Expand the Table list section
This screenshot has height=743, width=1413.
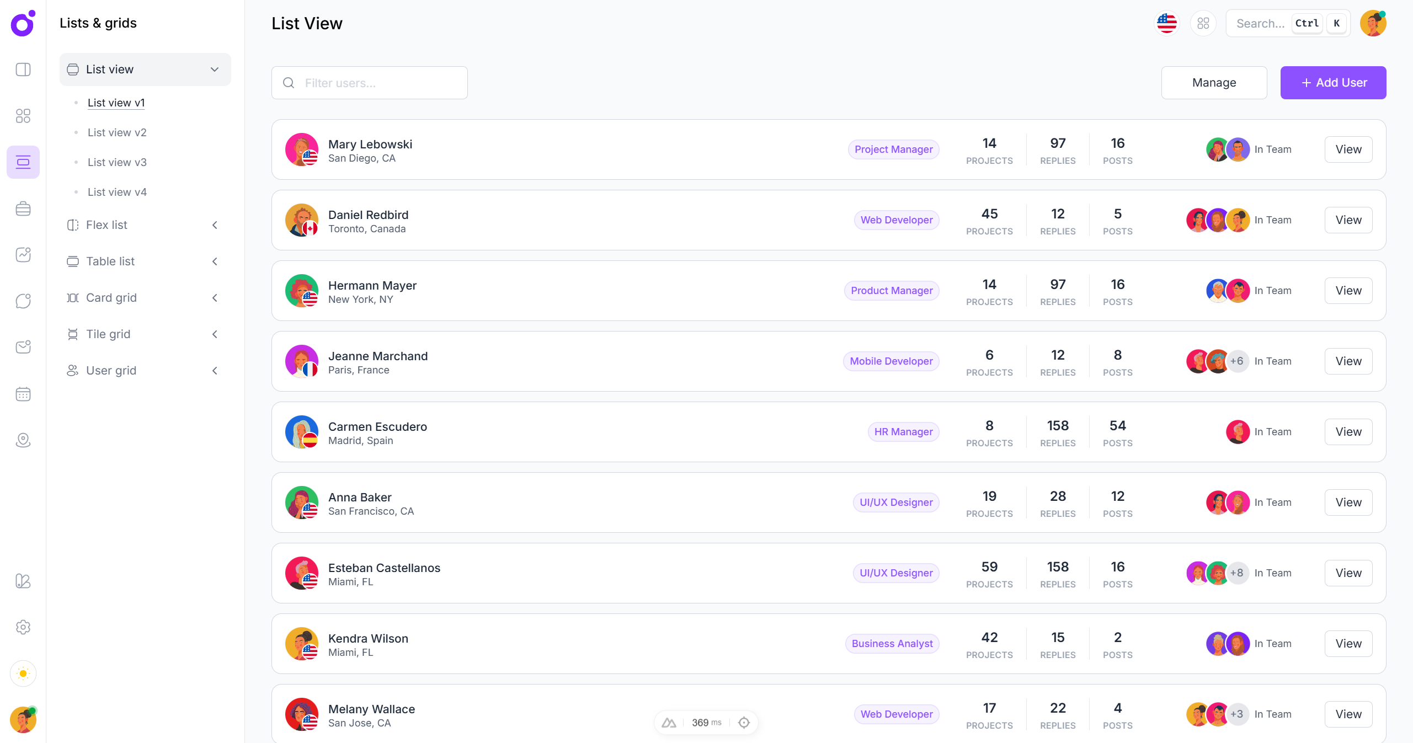[215, 261]
